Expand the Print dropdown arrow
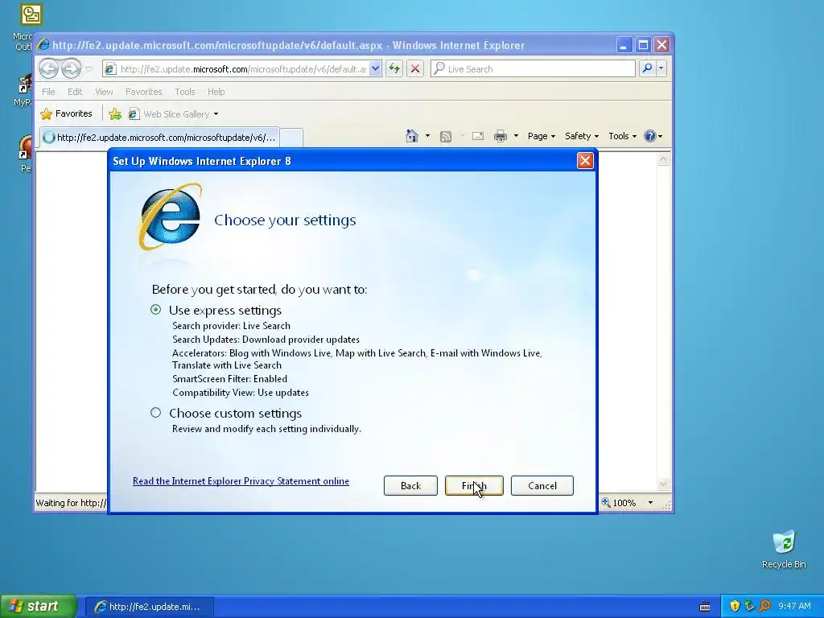This screenshot has width=824, height=618. 516,136
